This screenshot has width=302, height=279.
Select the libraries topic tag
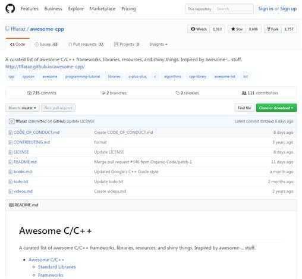[114, 77]
